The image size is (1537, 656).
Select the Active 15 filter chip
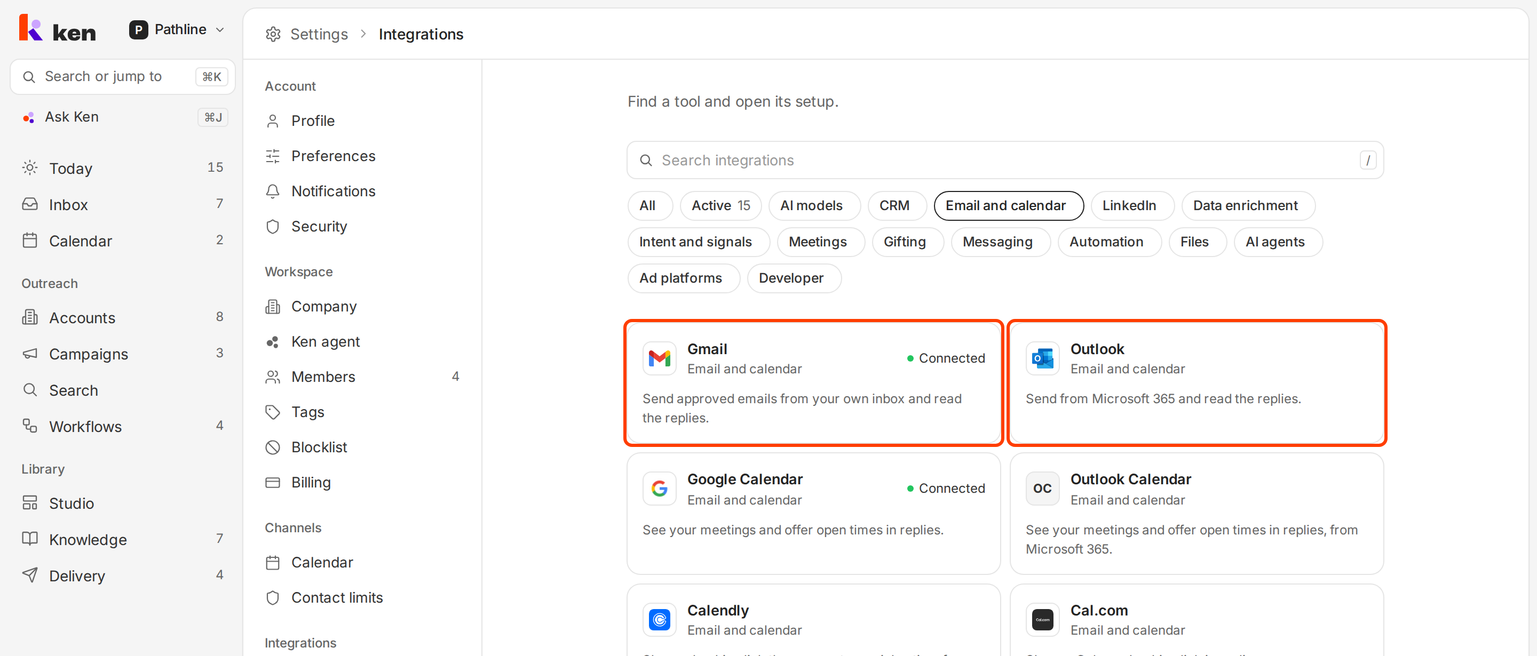[x=721, y=206]
